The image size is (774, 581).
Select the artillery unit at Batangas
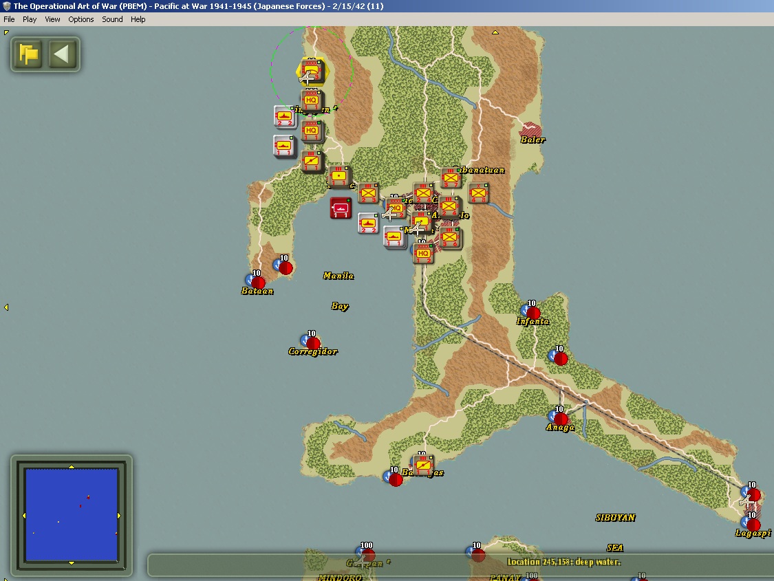tap(423, 465)
